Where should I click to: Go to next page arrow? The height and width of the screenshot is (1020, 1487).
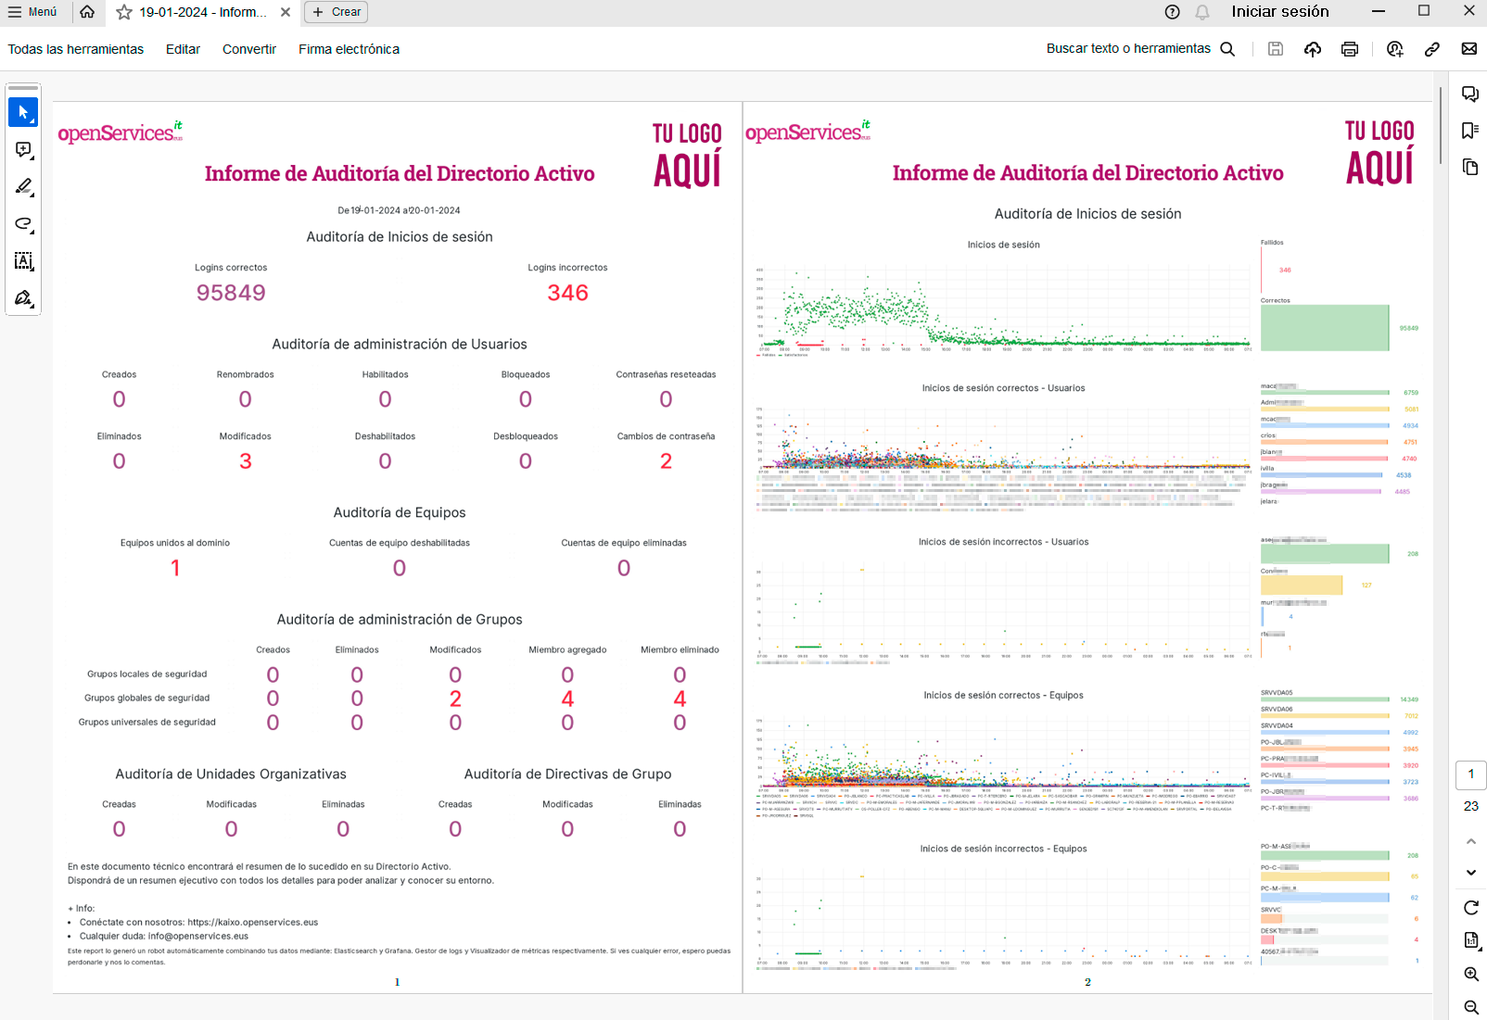pyautogui.click(x=1471, y=873)
